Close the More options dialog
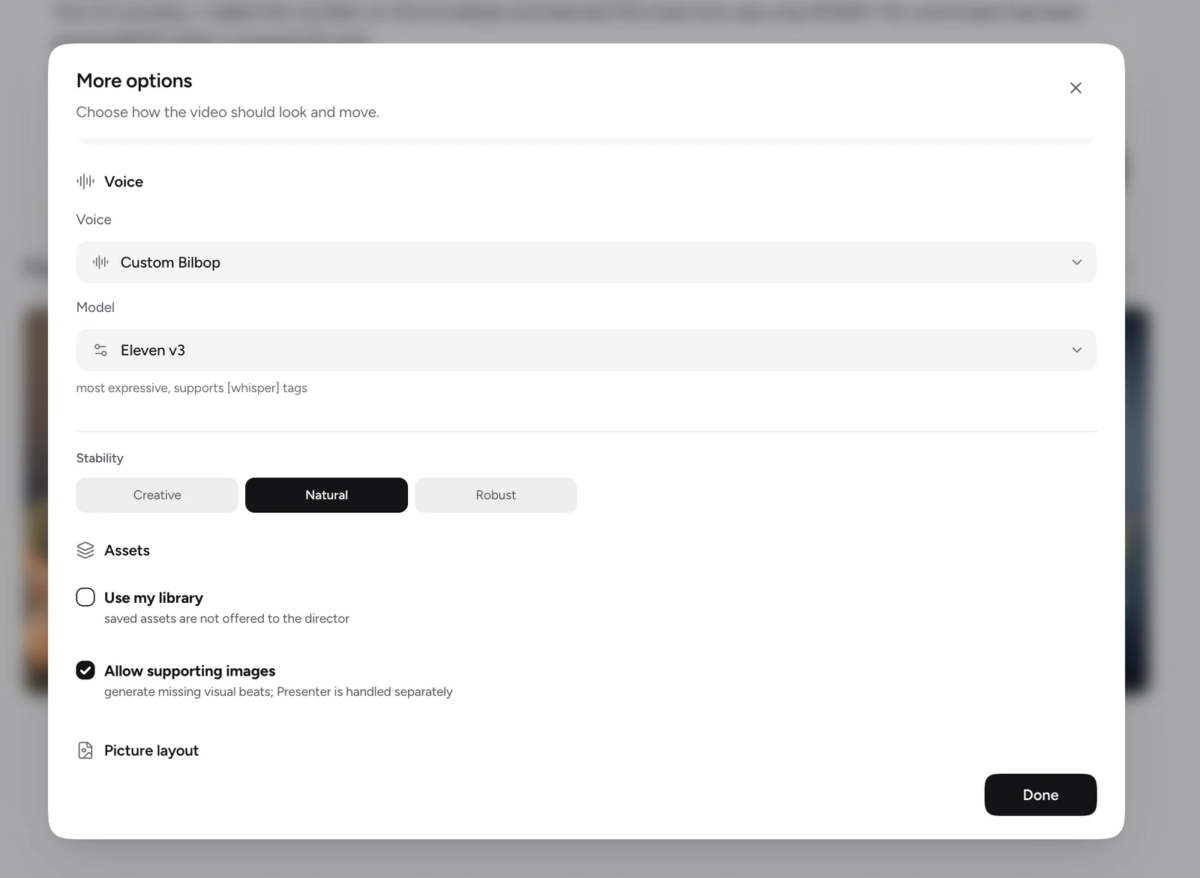The height and width of the screenshot is (878, 1200). (1075, 88)
